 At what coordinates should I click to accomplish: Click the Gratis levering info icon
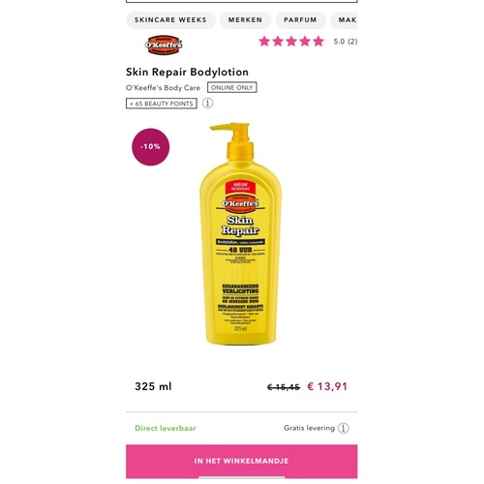point(344,428)
